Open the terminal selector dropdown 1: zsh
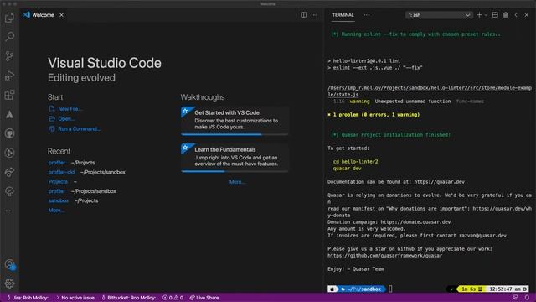Viewport: 536px width, 302px height. pos(439,15)
